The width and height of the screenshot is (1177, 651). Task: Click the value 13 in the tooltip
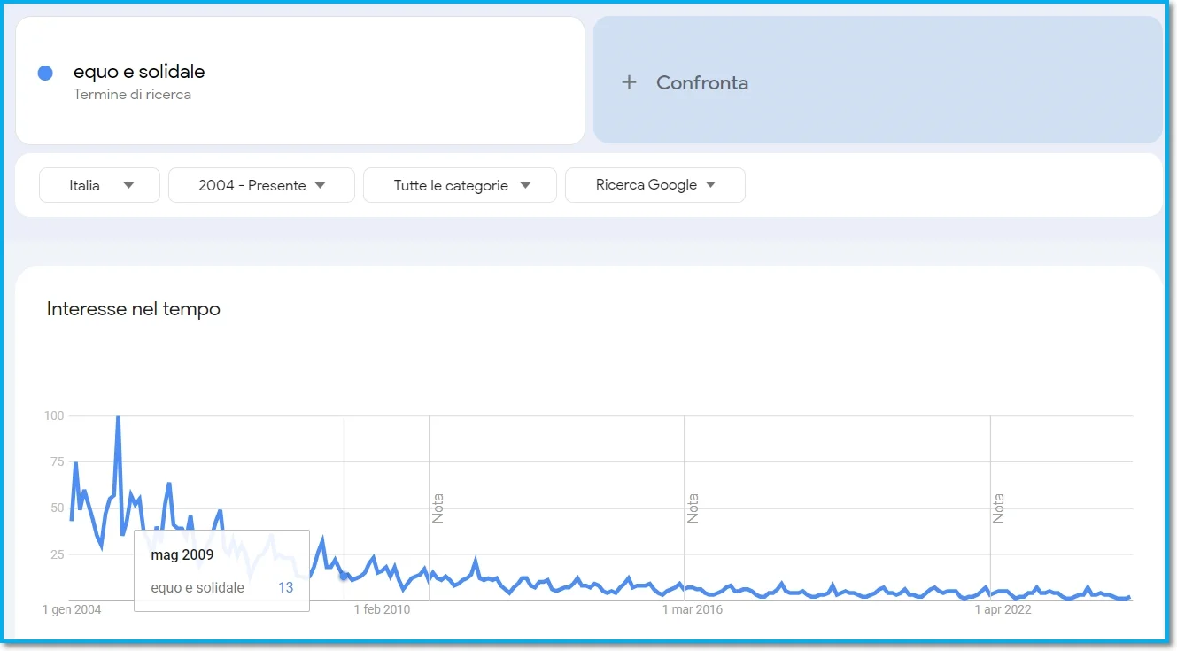point(285,588)
